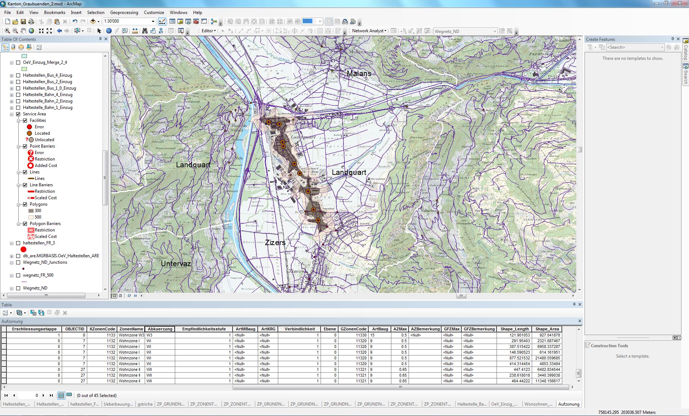Expand the Haltestellen_Bus_4_Einzug layer
The width and height of the screenshot is (689, 416).
(x=12, y=76)
